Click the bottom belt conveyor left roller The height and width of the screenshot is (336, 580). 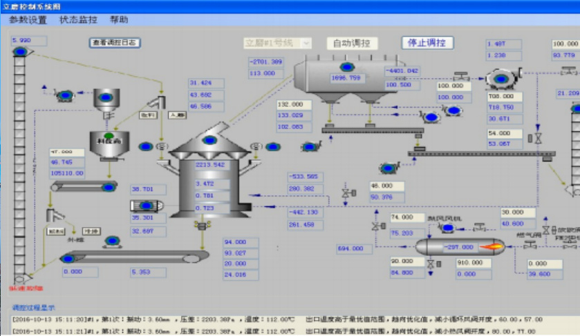pos(68,259)
